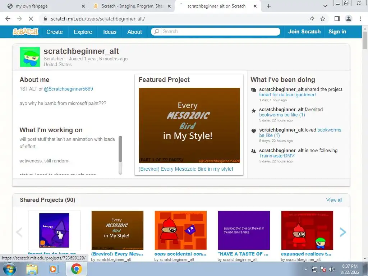Screen dimensions: 368x276
Task: Close the 'Scratch - Imagine, Program' tab
Action: click(x=169, y=6)
